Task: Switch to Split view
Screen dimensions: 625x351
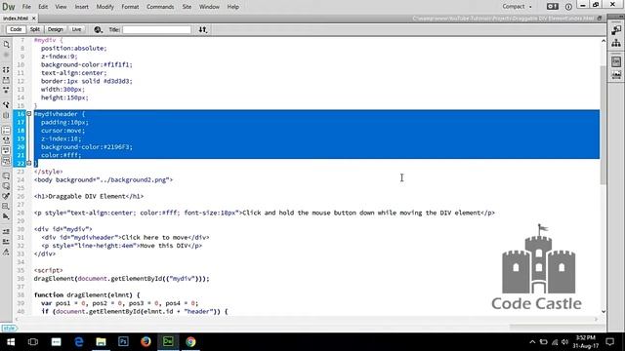Action: pyautogui.click(x=35, y=29)
